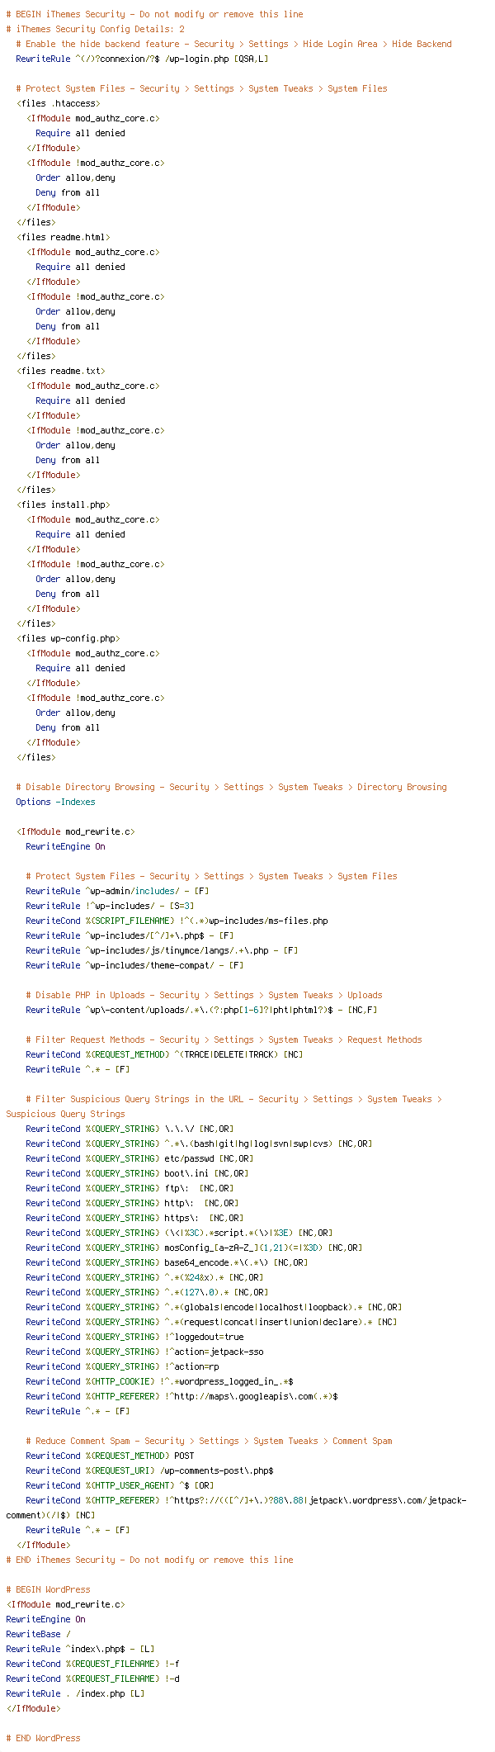
Task: Click the 'https\:' QUERY_STRING condition
Action: 134,1218
